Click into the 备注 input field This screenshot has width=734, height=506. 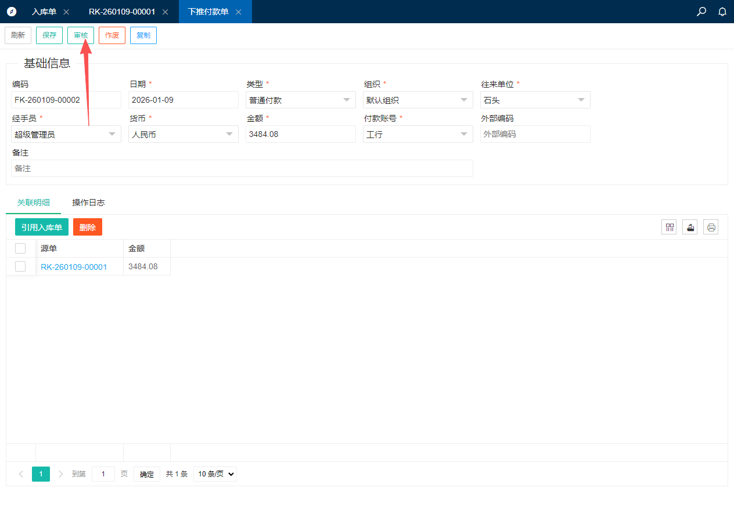(242, 168)
